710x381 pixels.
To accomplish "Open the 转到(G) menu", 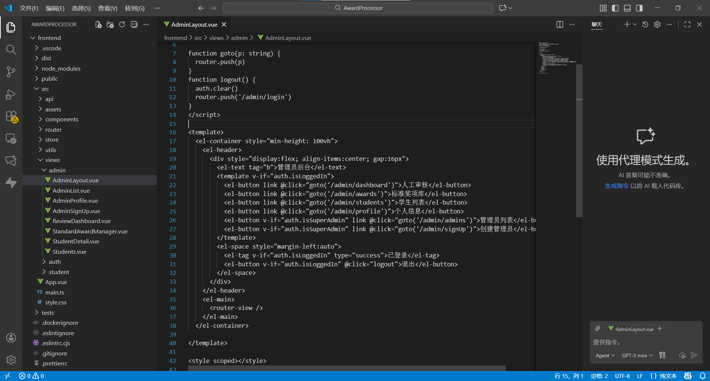I will point(135,8).
